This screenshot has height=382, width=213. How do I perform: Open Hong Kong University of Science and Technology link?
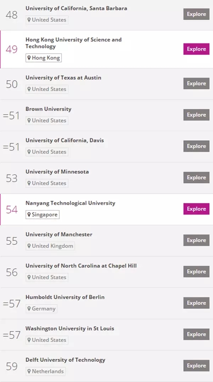point(73,43)
